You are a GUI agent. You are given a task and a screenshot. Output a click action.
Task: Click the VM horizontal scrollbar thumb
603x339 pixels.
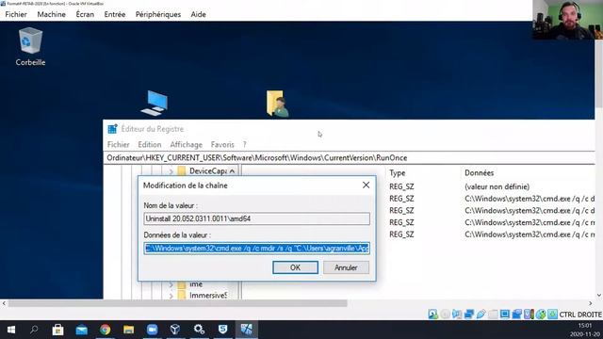tap(178, 303)
